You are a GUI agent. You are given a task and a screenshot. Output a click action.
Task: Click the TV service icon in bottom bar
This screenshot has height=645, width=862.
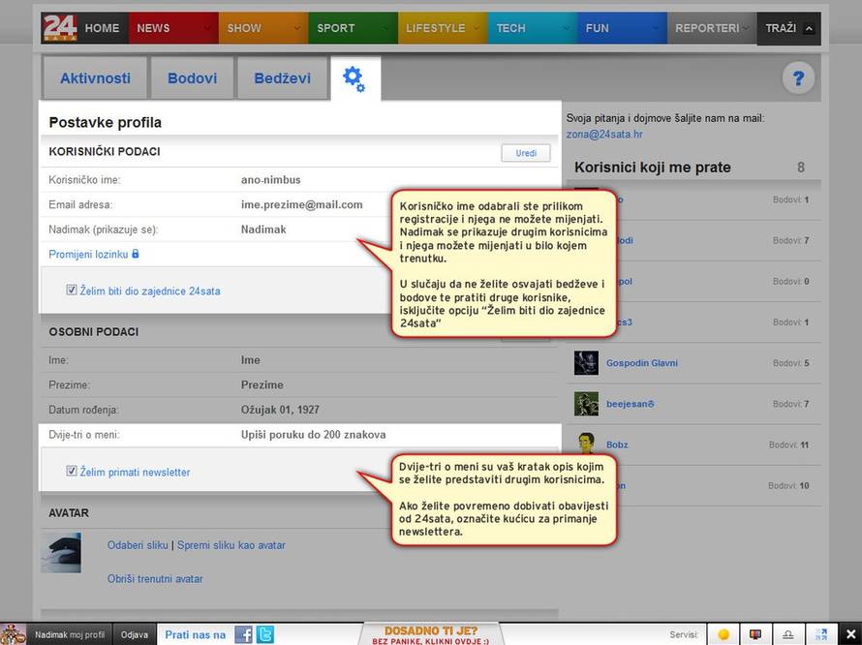755,635
